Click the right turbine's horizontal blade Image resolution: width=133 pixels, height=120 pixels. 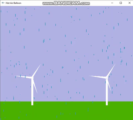pos(98,77)
